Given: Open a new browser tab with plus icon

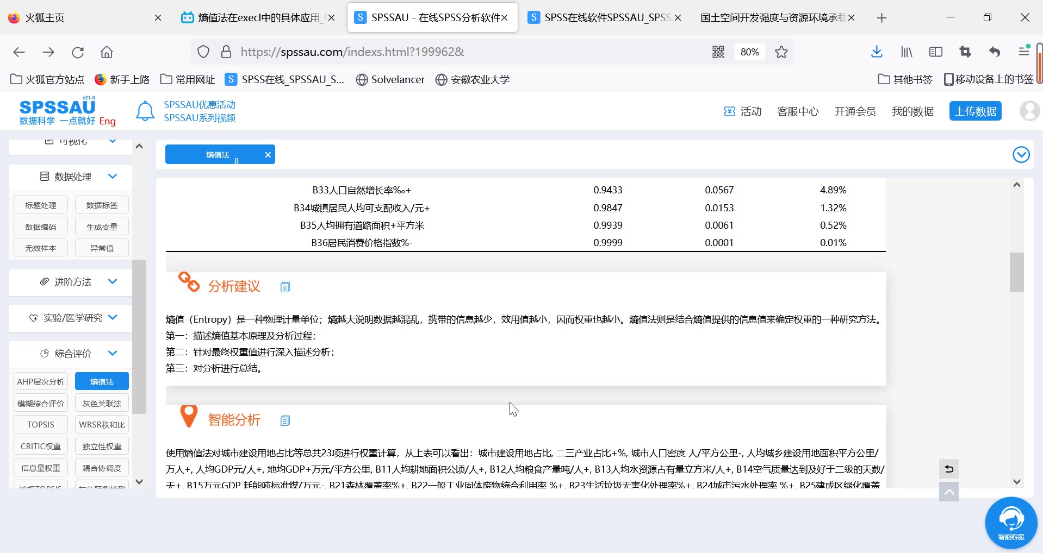Looking at the screenshot, I should coord(882,18).
